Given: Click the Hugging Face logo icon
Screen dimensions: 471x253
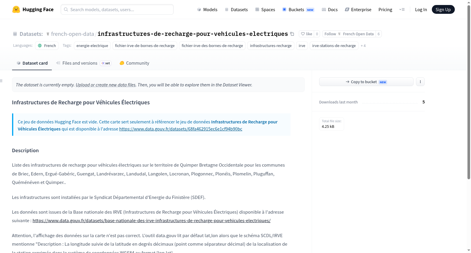Looking at the screenshot, I should click(x=16, y=9).
